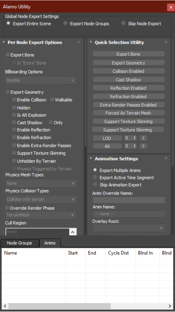Click anims list right scroll arrow
Image resolution: width=175 pixels, height=312 pixels.
click(170, 306)
